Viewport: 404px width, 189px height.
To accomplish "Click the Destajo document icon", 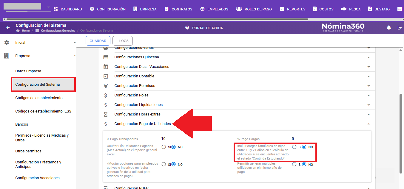I will pos(370,9).
